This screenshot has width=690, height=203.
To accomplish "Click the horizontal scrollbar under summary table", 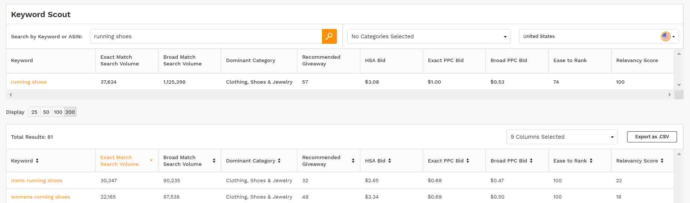I will [340, 95].
